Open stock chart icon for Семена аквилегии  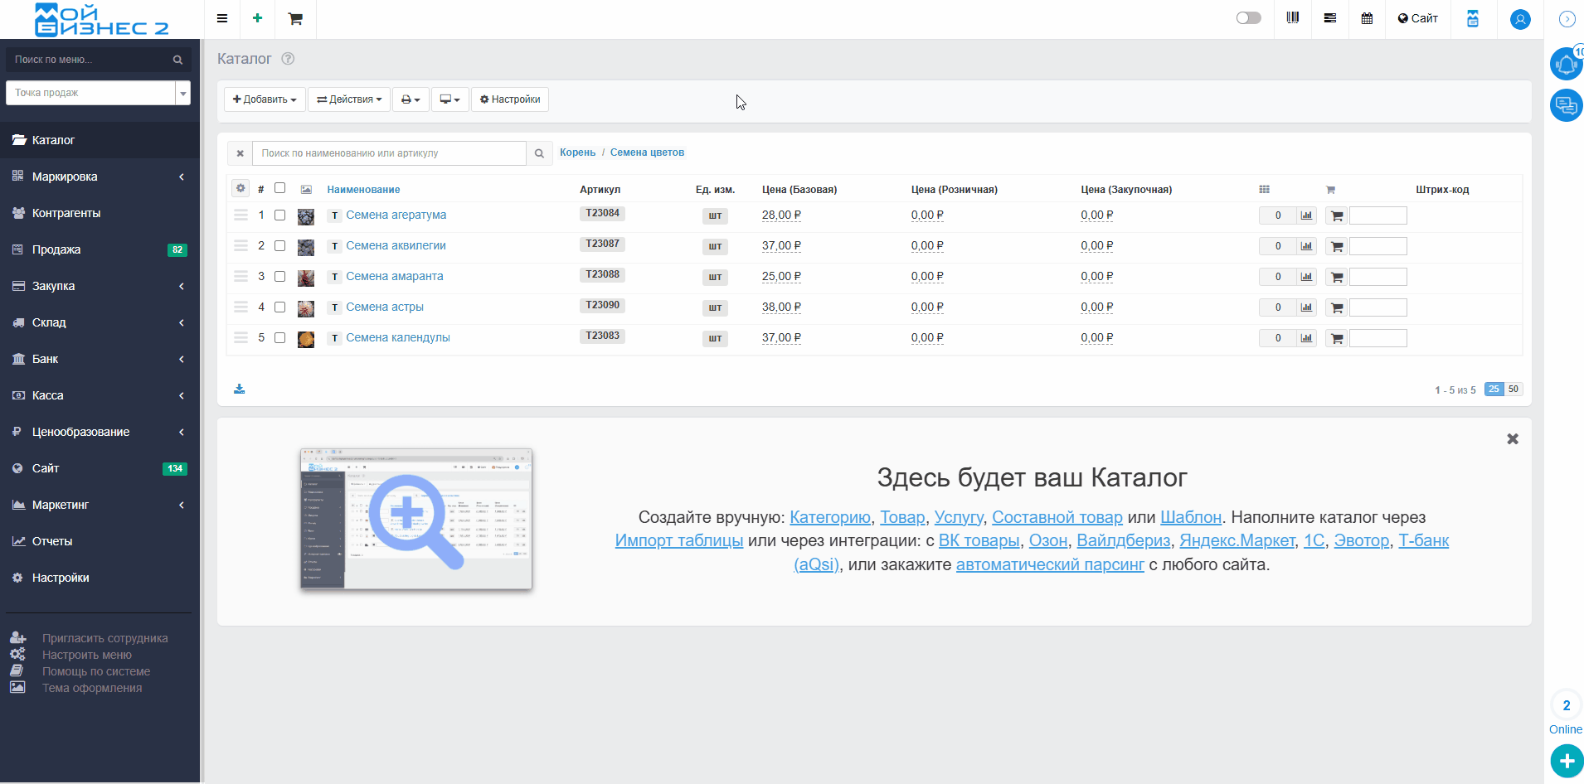click(1306, 246)
